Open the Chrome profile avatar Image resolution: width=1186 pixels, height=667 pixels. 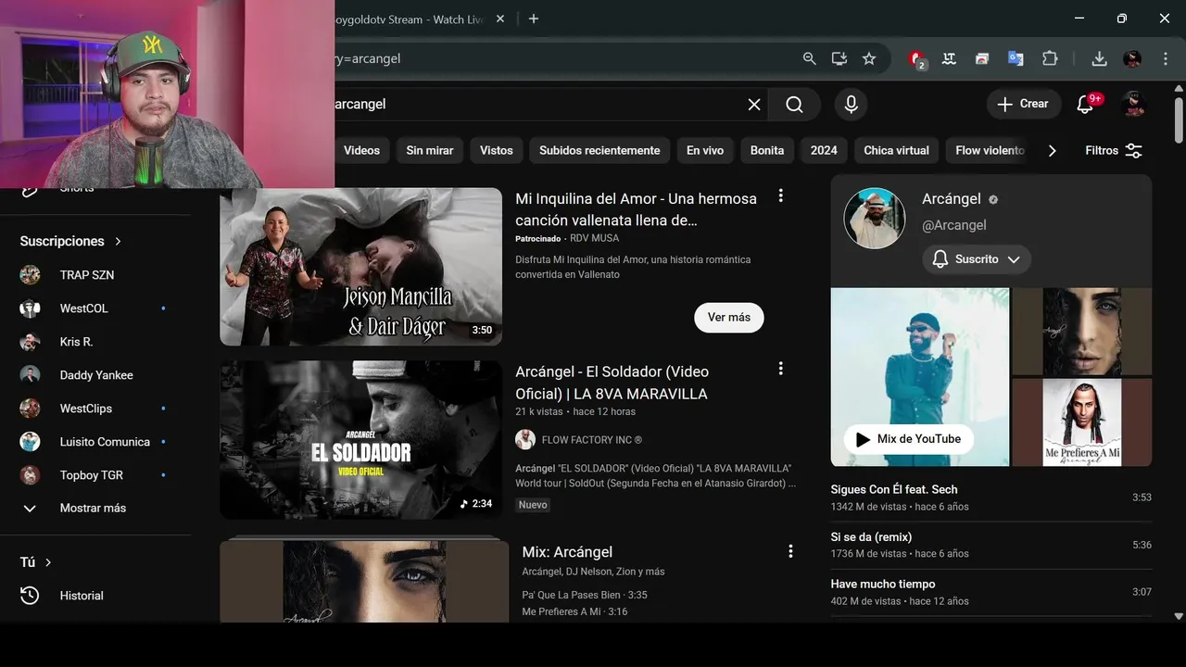point(1132,58)
